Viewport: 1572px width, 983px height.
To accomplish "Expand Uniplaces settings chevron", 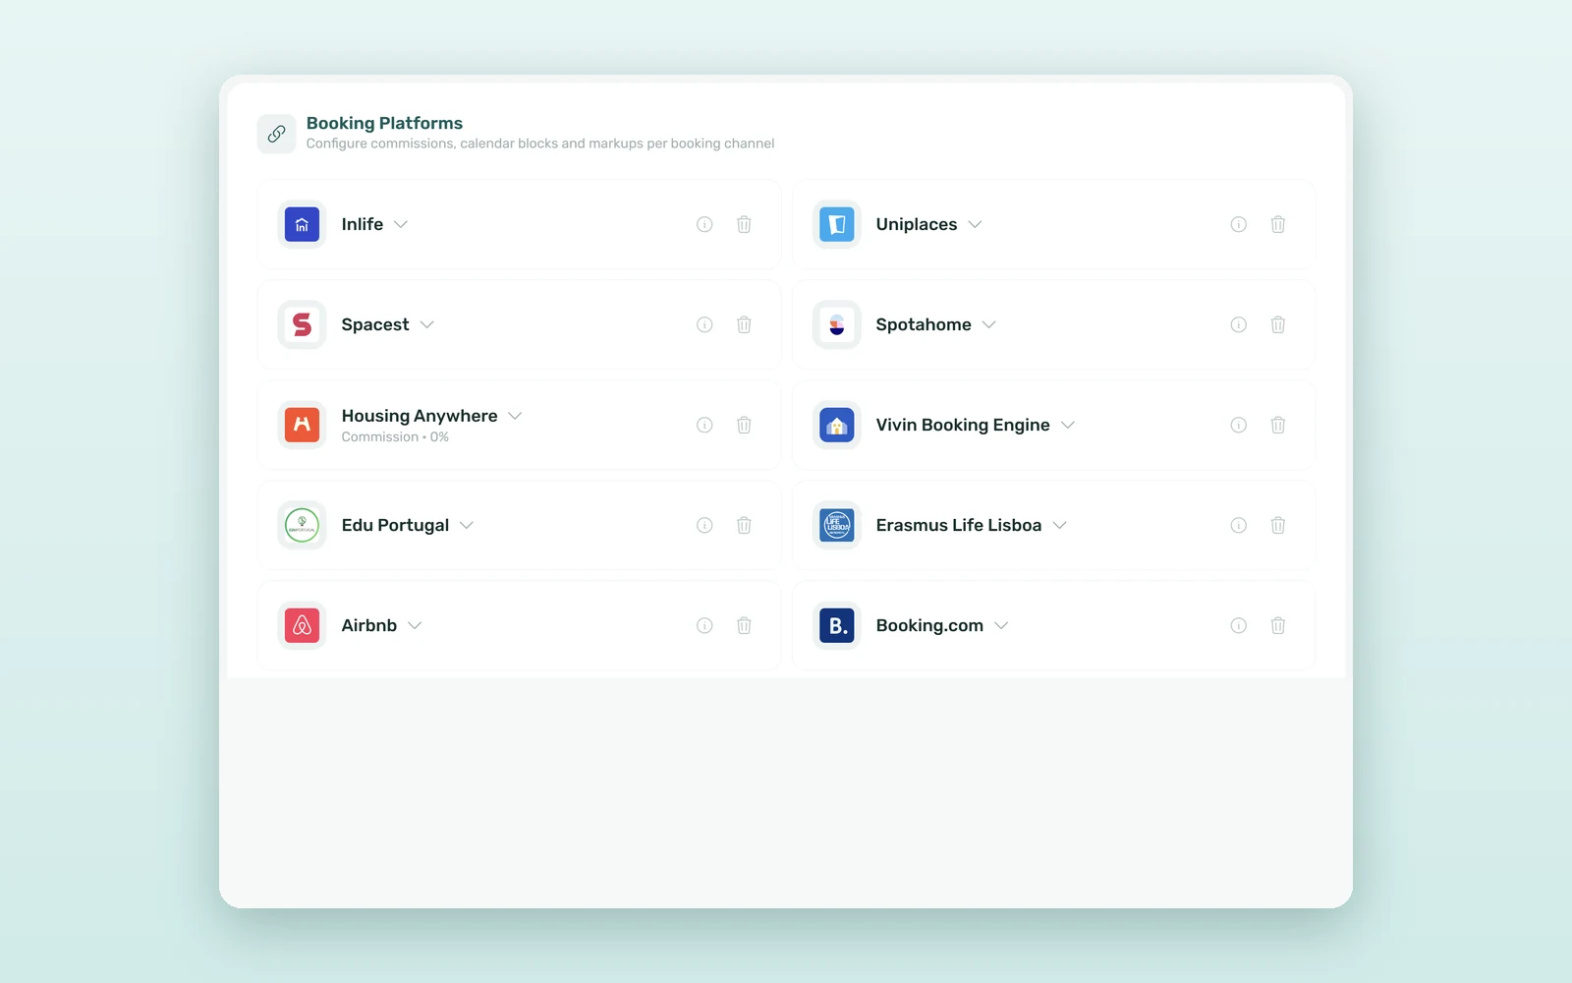I will pyautogui.click(x=975, y=224).
